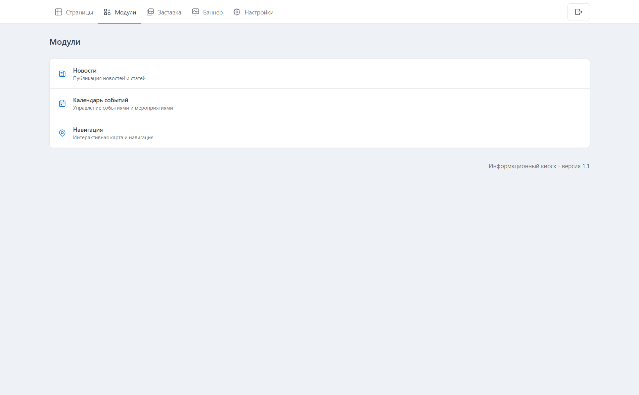Click the Баннер picture icon
Viewport: 639px width, 395px height.
[195, 12]
